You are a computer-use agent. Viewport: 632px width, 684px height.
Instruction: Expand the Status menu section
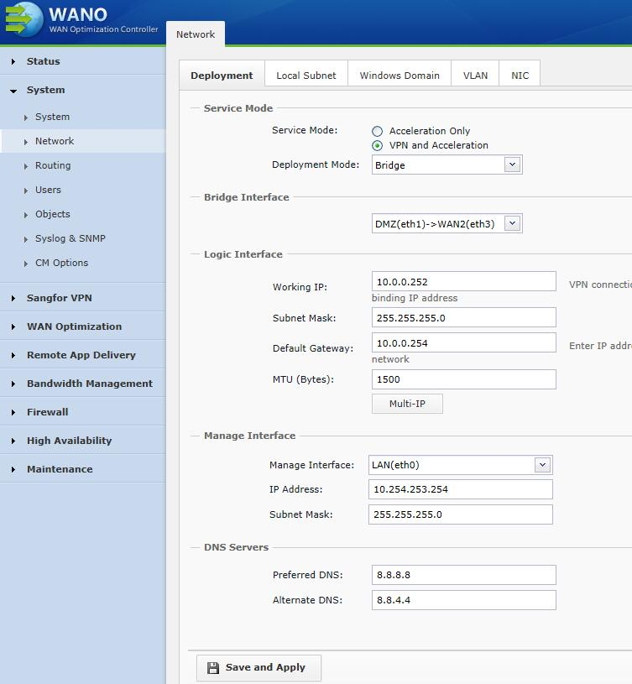tap(44, 61)
